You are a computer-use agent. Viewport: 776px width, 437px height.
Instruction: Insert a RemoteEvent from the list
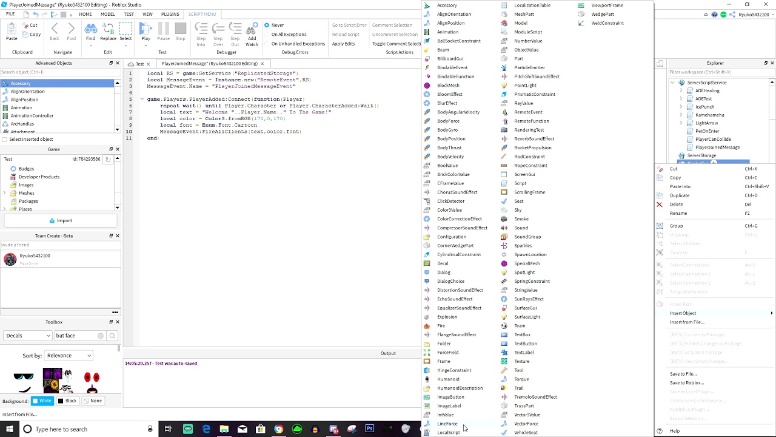coord(528,112)
